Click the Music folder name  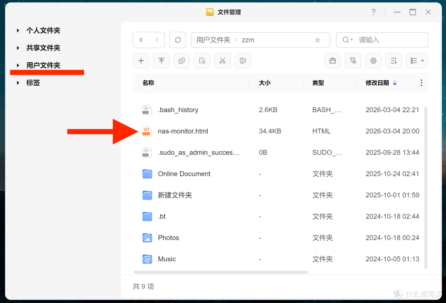pyautogui.click(x=167, y=259)
